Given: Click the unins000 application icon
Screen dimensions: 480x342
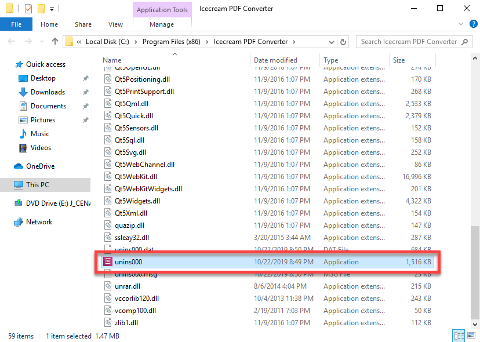Looking at the screenshot, I should (x=107, y=262).
